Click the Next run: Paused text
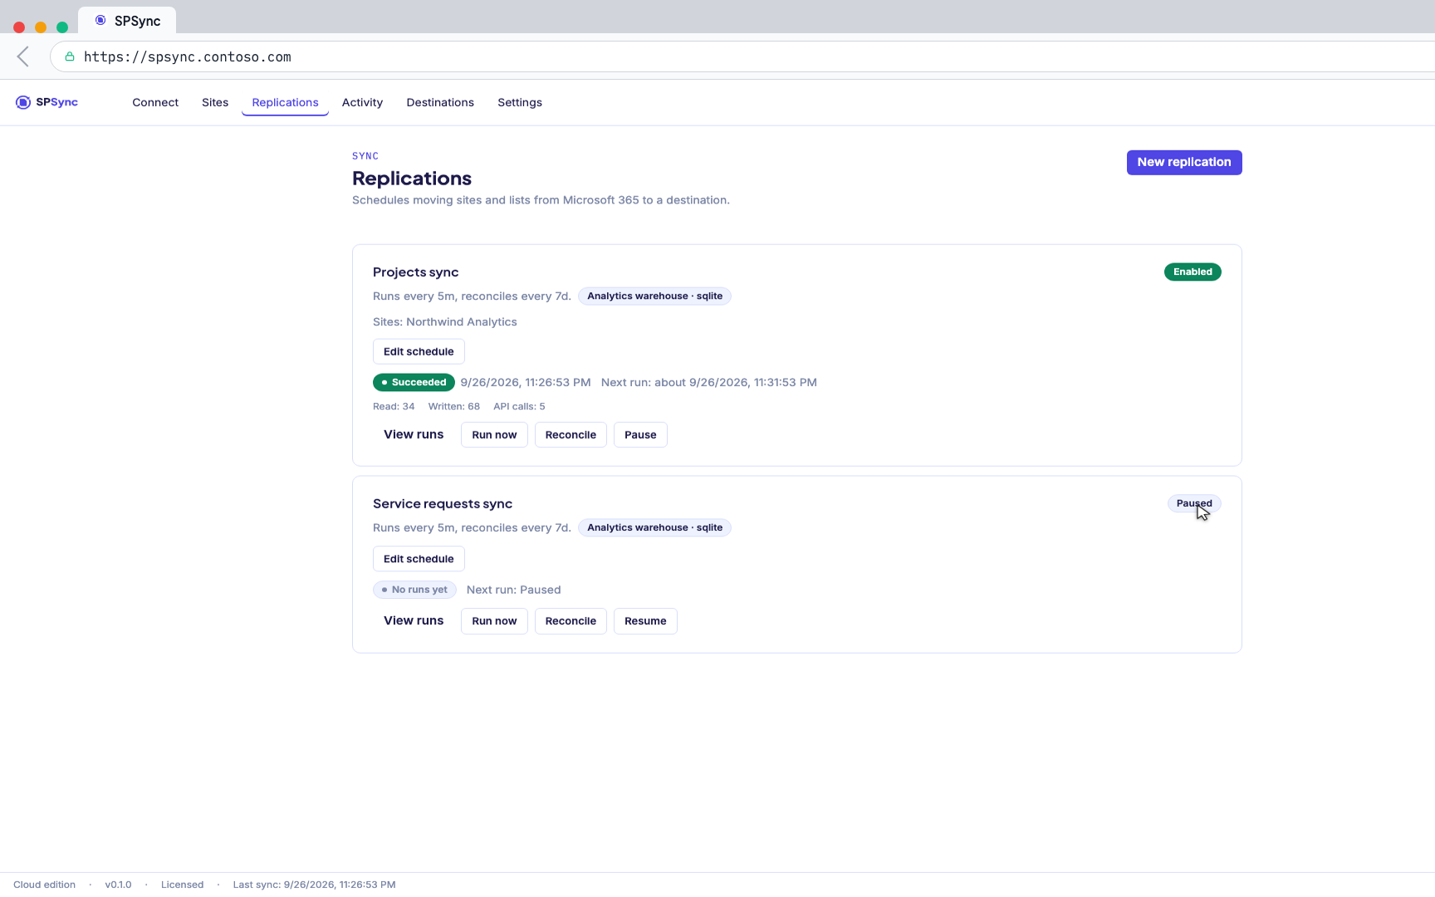 coord(514,590)
